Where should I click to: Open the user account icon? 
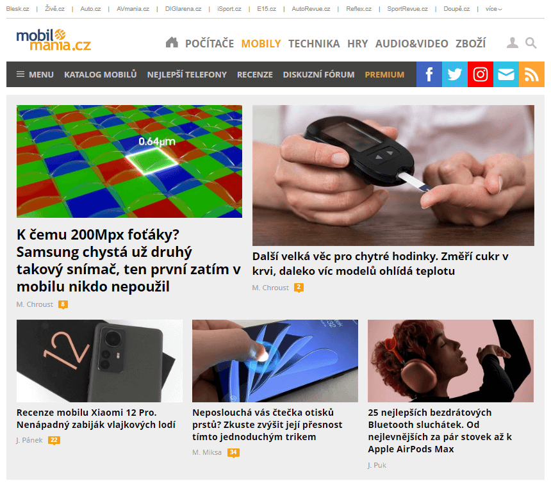tap(513, 43)
